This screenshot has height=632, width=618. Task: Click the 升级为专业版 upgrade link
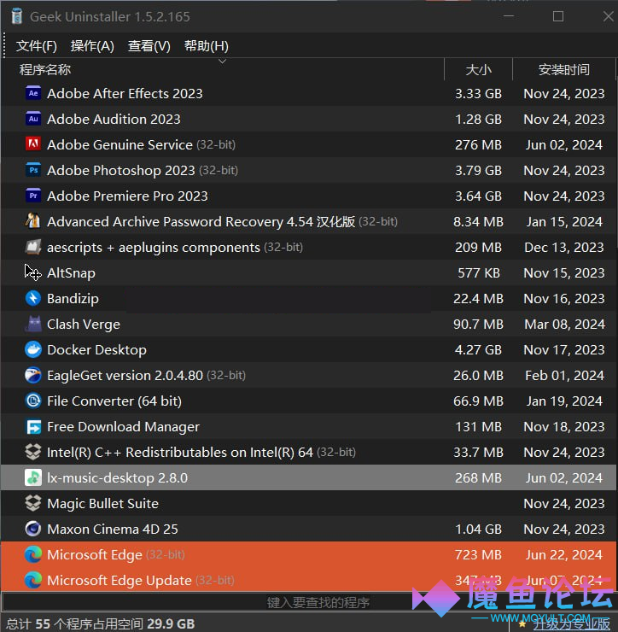571,623
